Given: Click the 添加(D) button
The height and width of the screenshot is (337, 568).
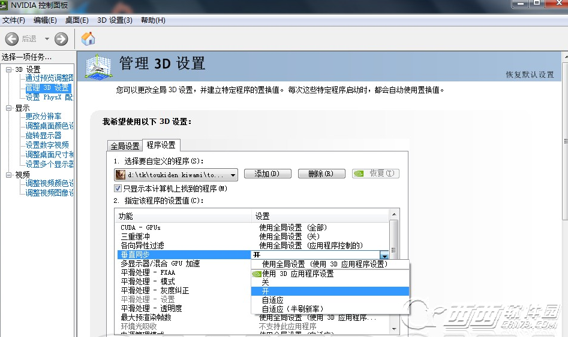Looking at the screenshot, I should pos(268,174).
